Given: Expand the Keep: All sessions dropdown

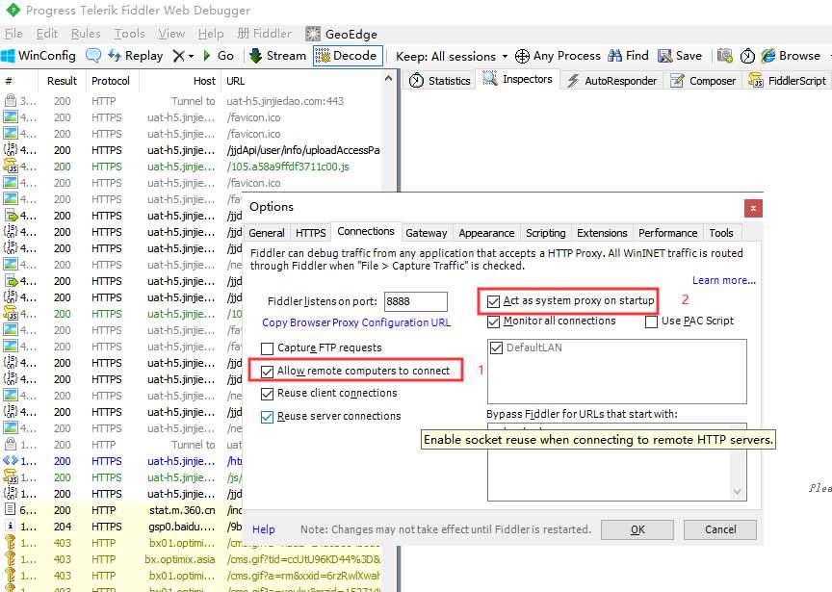Looking at the screenshot, I should [x=452, y=56].
